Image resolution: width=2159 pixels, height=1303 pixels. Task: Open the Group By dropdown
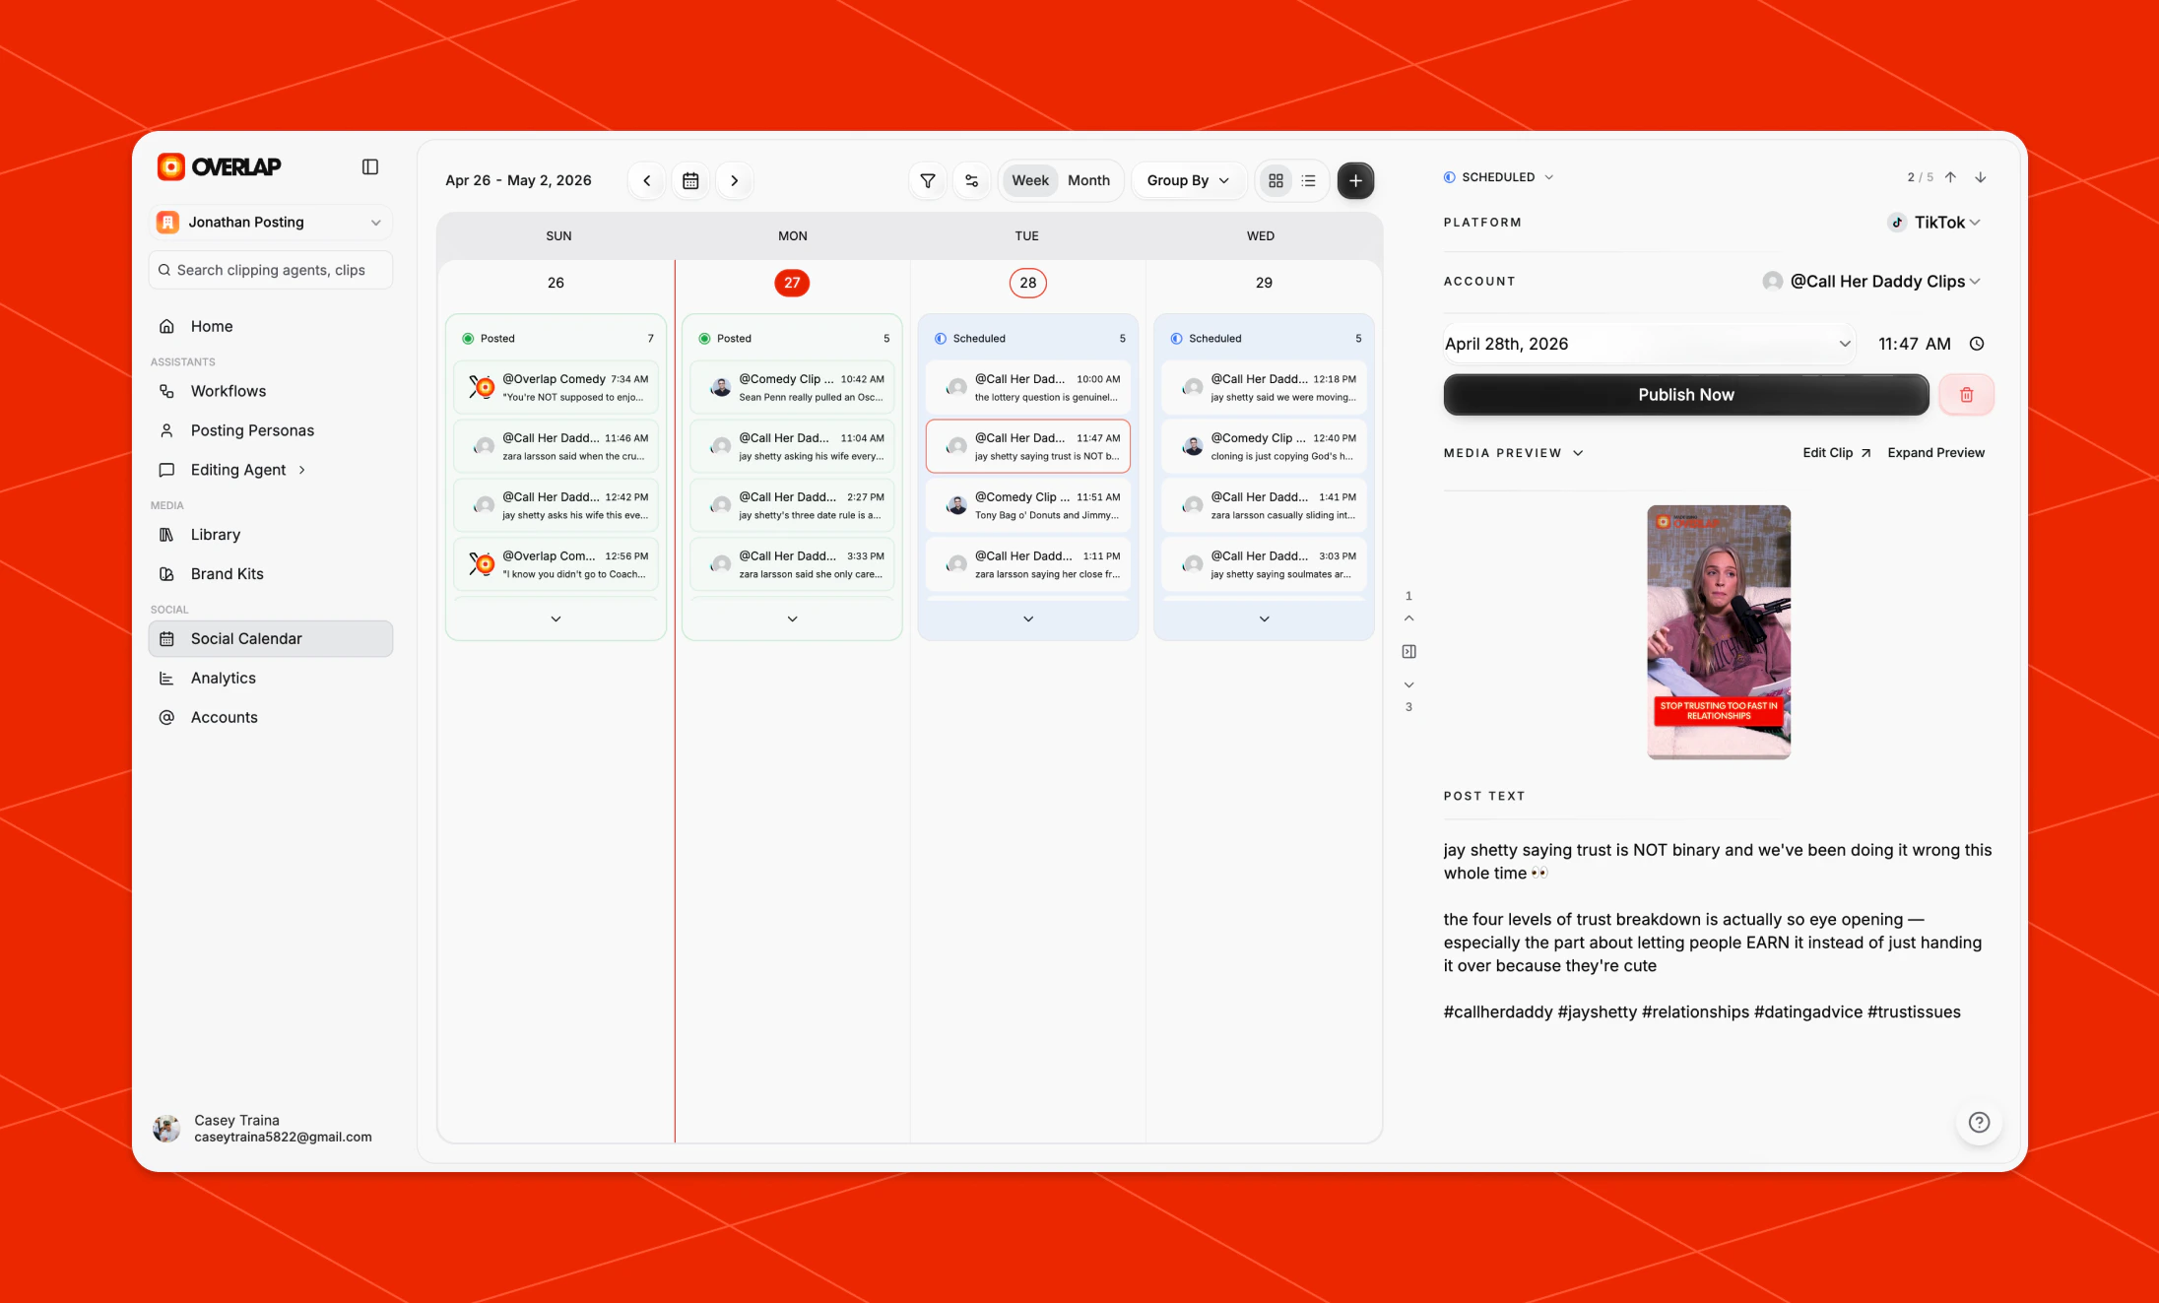tap(1188, 181)
